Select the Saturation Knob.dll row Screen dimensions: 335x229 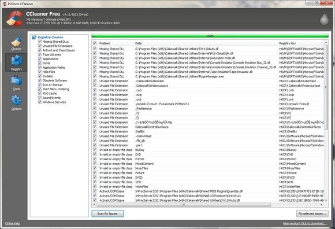coord(208,58)
